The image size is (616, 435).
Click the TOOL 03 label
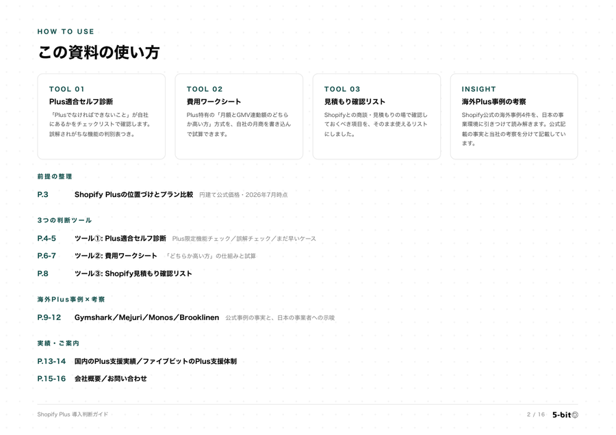pyautogui.click(x=342, y=89)
